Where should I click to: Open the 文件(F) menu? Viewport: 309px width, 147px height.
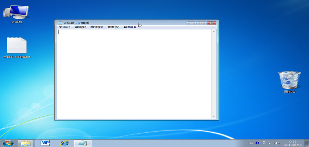coord(64,27)
